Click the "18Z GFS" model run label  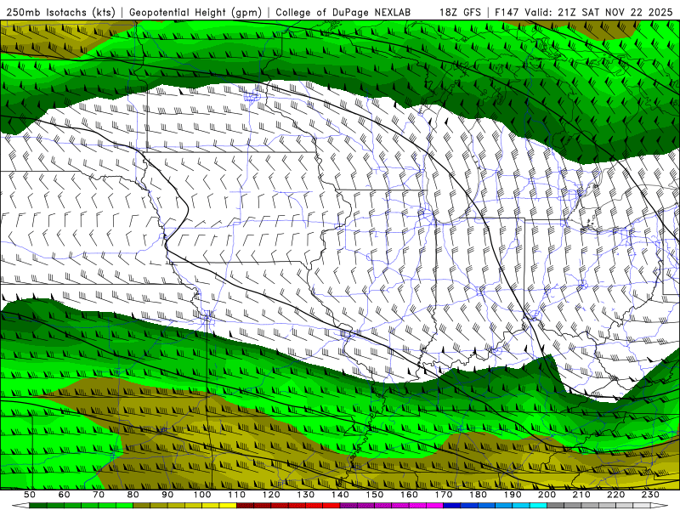tap(460, 12)
